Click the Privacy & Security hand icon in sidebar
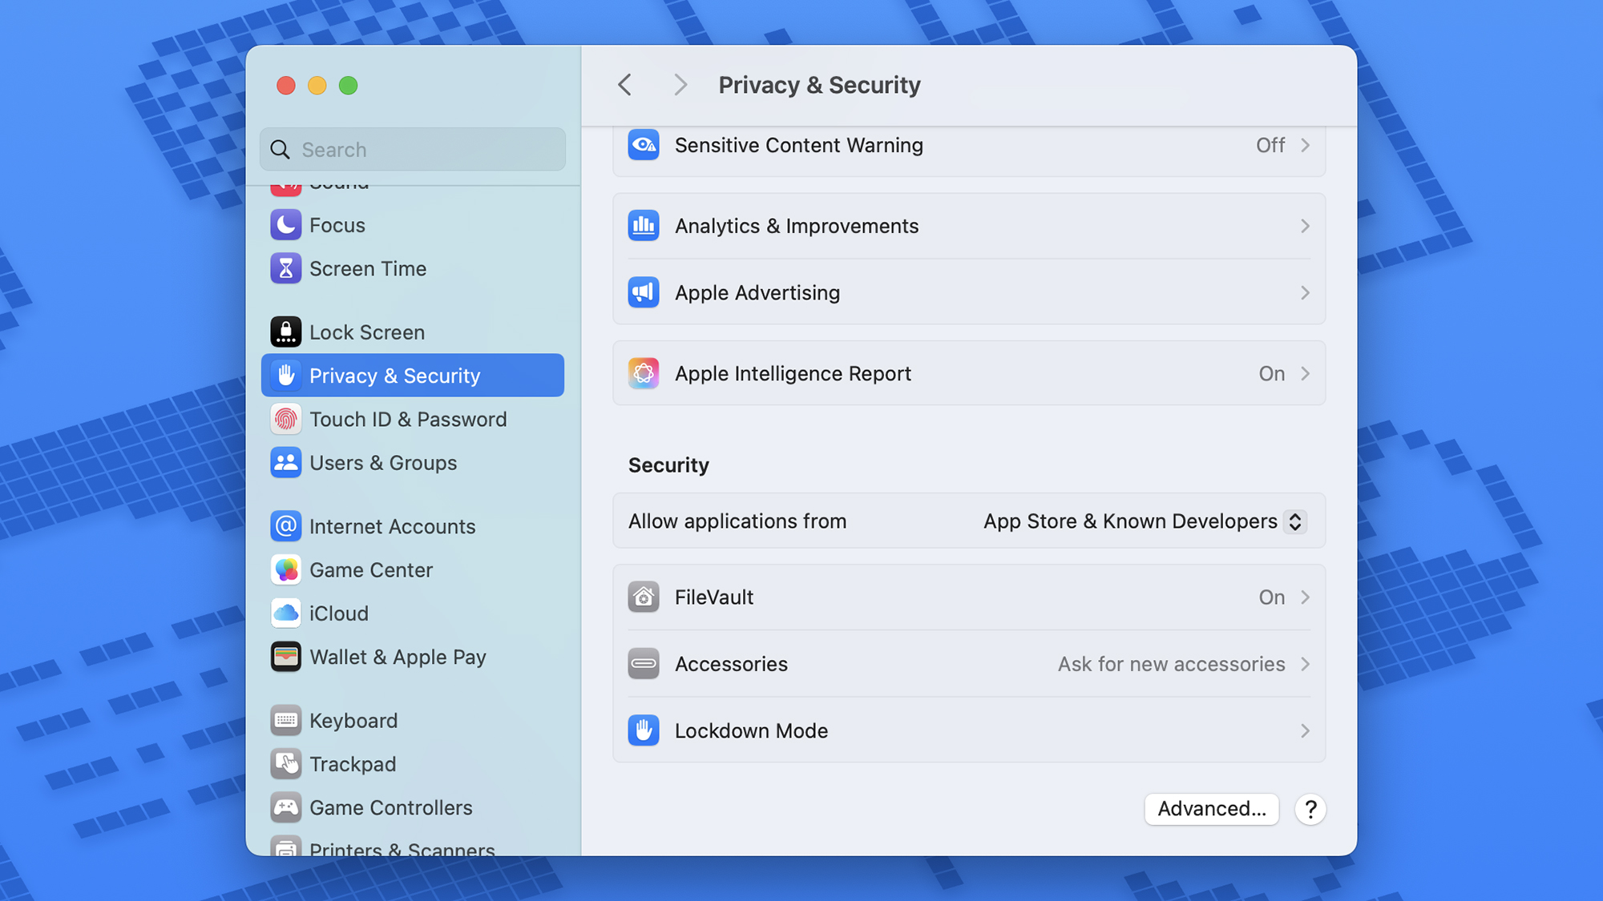This screenshot has height=901, width=1603. coord(286,375)
